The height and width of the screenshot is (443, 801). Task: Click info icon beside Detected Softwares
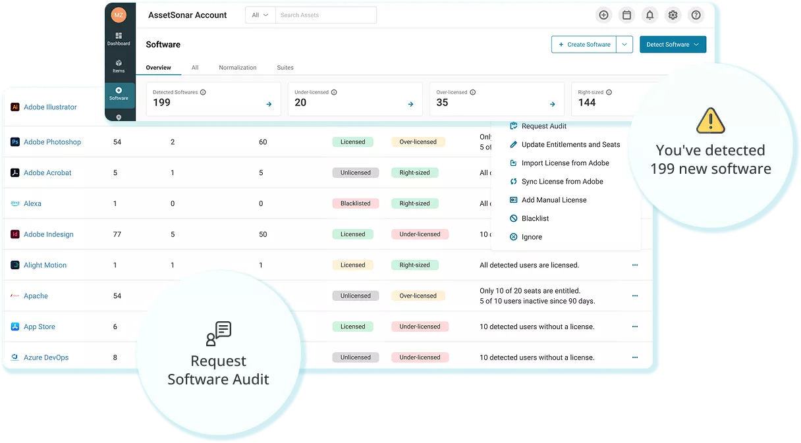click(203, 92)
